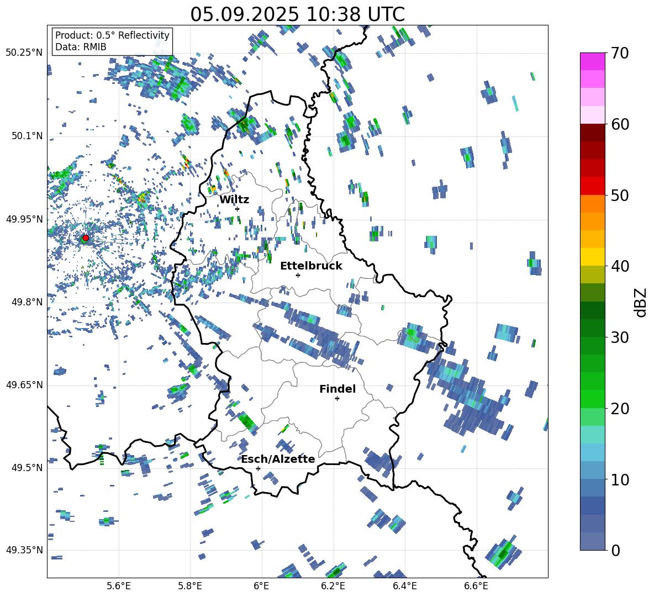Click the 49.65°N latitude label
Screen dimensions: 654x597
[24, 384]
